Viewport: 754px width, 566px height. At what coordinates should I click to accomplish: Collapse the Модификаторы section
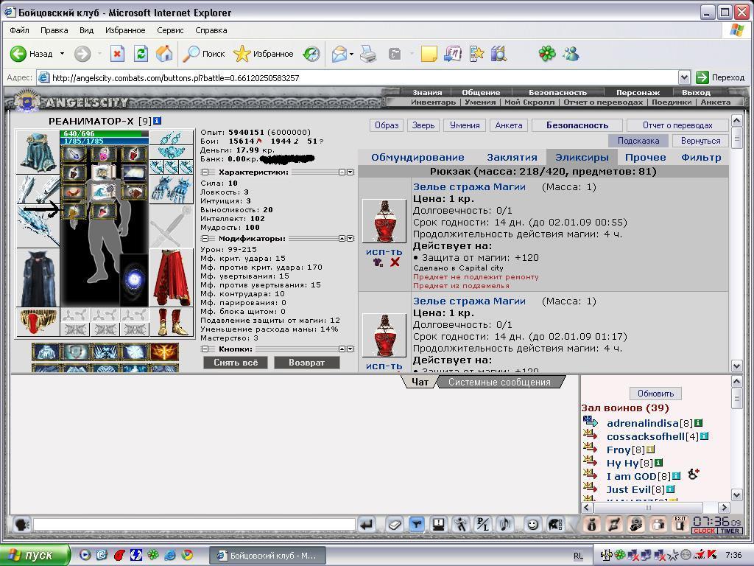[205, 239]
